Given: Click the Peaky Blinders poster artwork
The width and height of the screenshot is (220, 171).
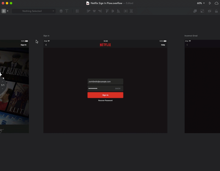Looking at the screenshot, I should [x=14, y=65].
